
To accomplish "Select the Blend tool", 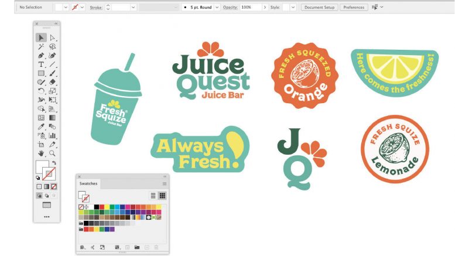I will (x=52, y=127).
